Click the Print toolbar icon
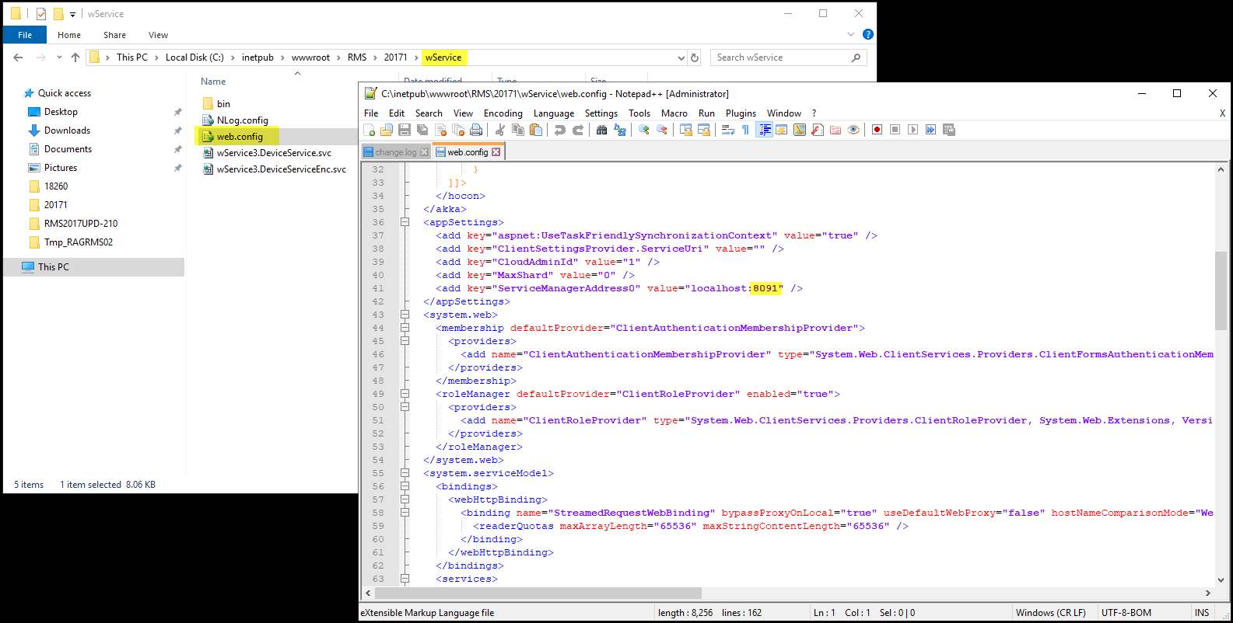The height and width of the screenshot is (623, 1233). tap(476, 130)
